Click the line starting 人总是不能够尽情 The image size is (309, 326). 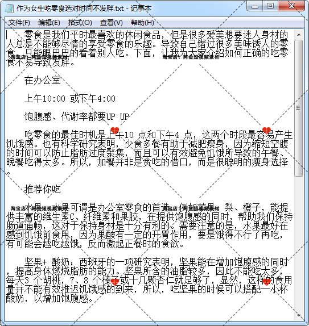[x=147, y=44]
